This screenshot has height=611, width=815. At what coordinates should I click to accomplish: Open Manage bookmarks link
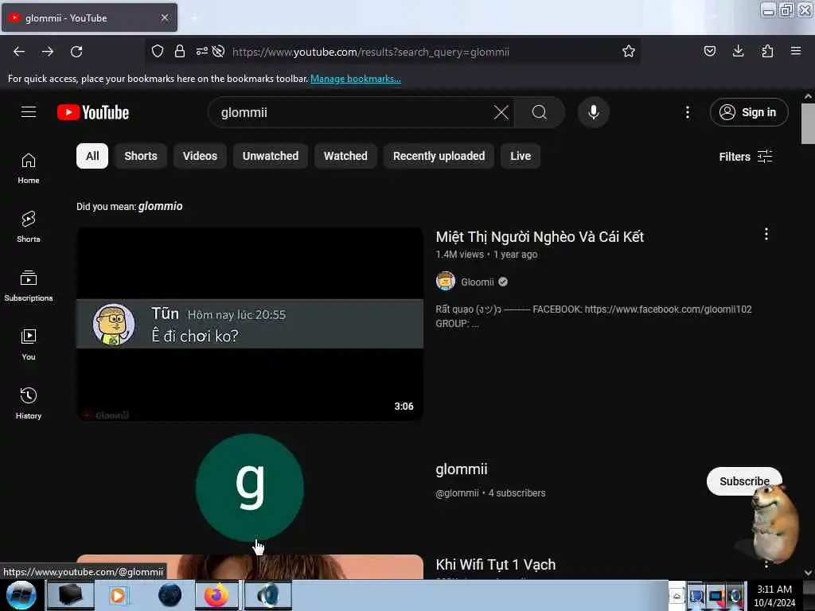(x=356, y=79)
